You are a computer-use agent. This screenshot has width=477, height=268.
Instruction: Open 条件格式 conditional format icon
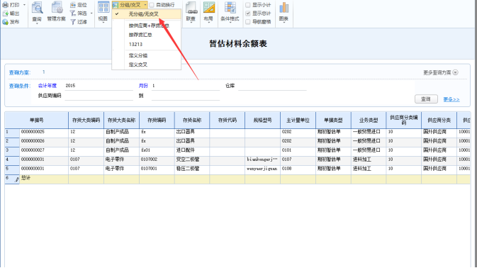230,8
